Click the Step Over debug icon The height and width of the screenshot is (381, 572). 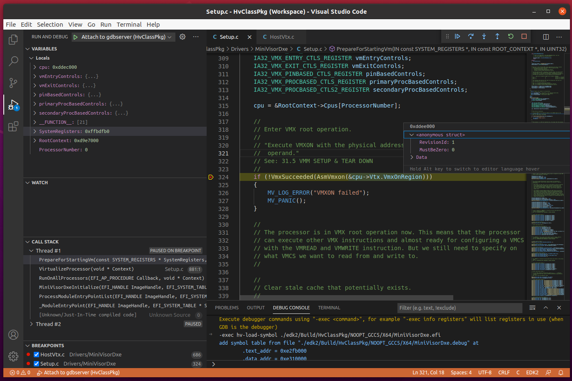[x=471, y=37]
